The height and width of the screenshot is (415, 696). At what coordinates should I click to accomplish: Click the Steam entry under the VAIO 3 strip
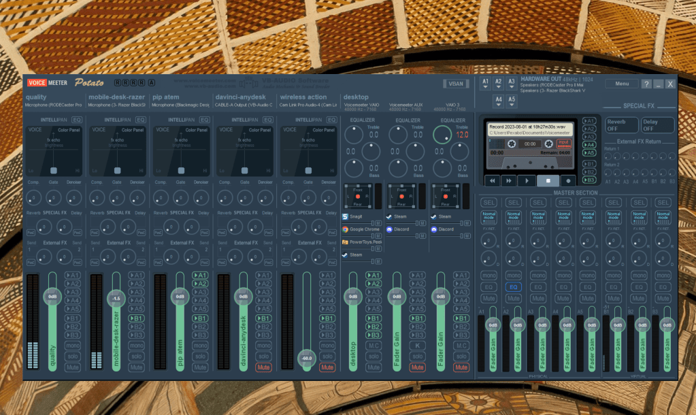[x=441, y=216]
